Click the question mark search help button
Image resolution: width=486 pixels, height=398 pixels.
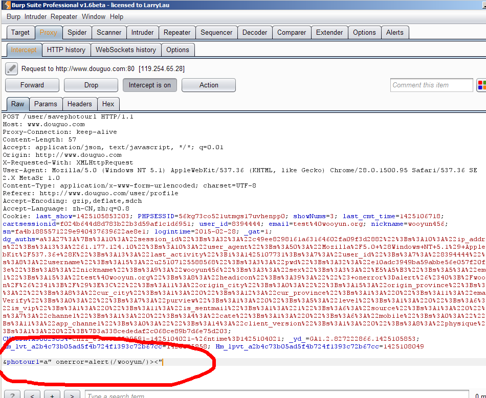point(12,395)
